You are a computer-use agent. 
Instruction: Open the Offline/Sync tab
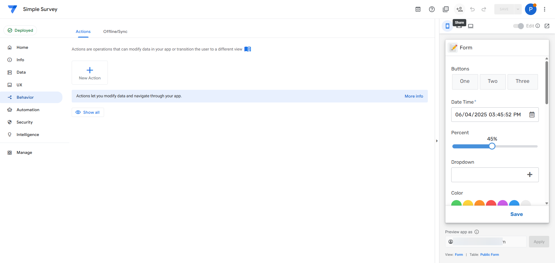[x=115, y=31]
